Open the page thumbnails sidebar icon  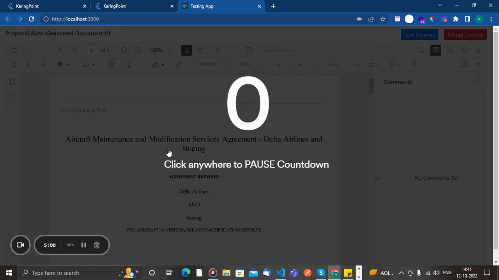click(12, 82)
